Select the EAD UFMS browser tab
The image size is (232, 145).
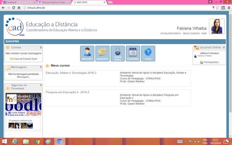pyautogui.click(x=89, y=3)
